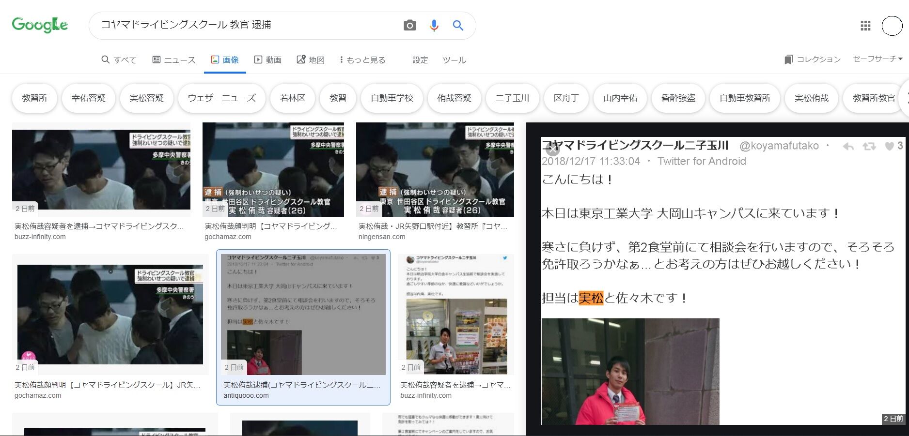Filter by the 自動車教習所 chip
This screenshot has height=436, width=909.
click(745, 98)
